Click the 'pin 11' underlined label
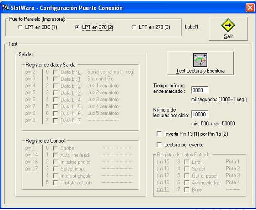 click(x=163, y=190)
